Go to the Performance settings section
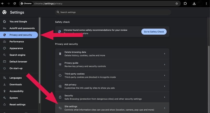Viewport: 210px width, 113px height. (19, 41)
